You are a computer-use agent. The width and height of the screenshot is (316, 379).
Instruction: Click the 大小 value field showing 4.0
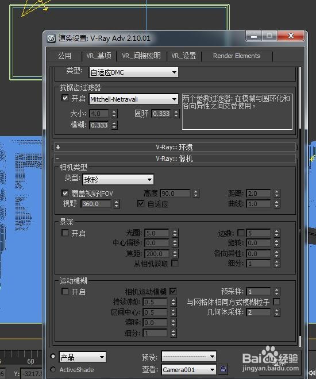point(99,114)
